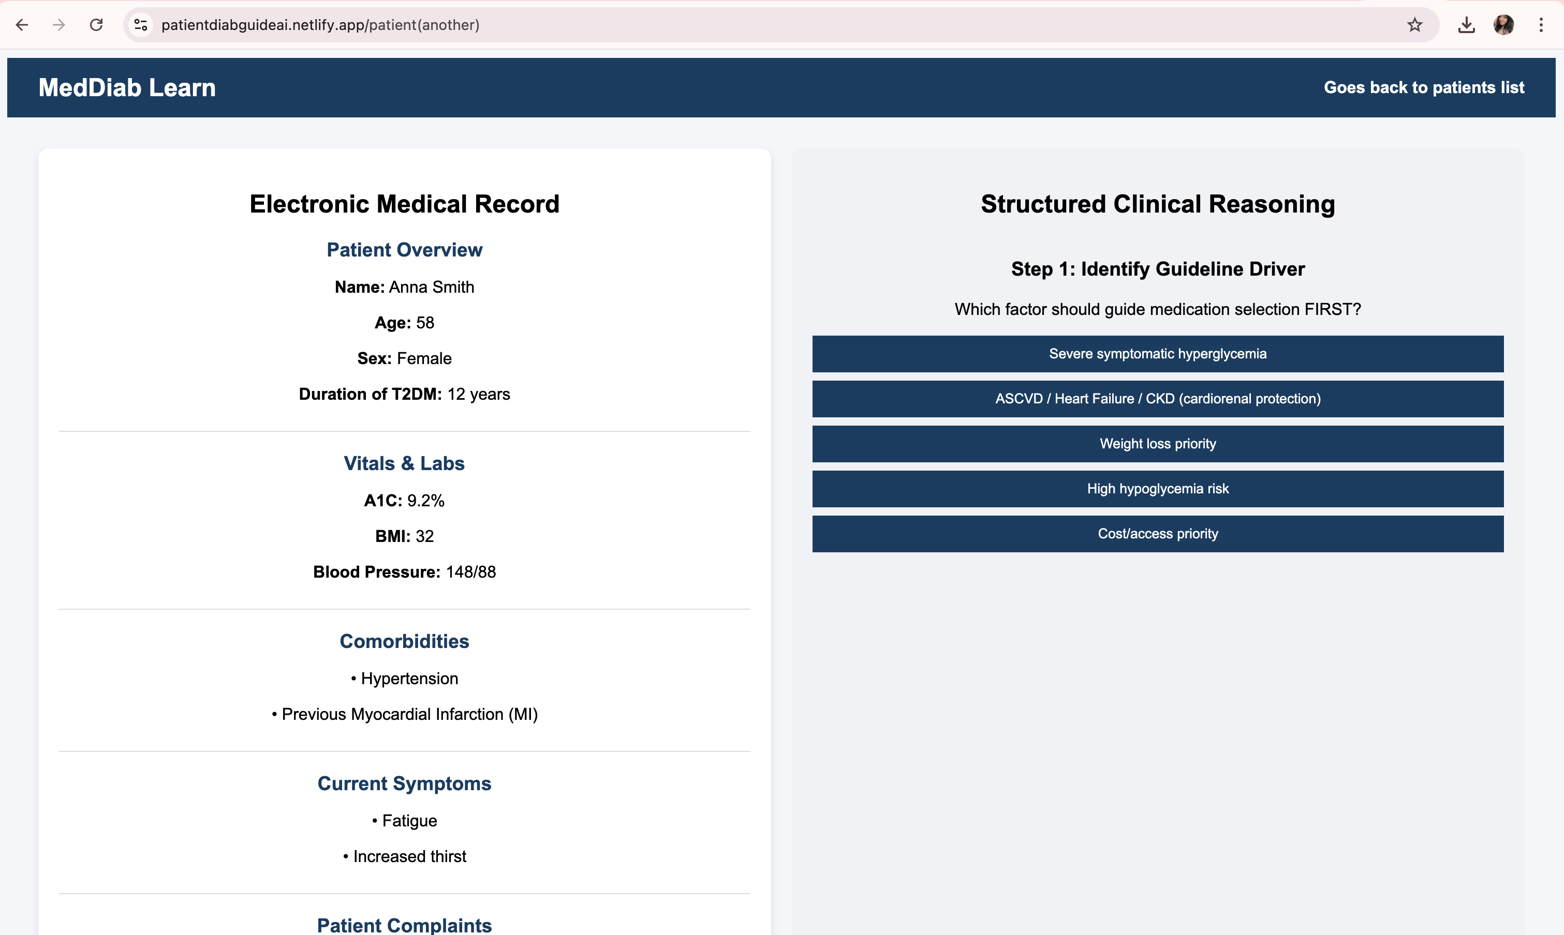
Task: Click the MedDiab Learn logo title
Action: 127,87
